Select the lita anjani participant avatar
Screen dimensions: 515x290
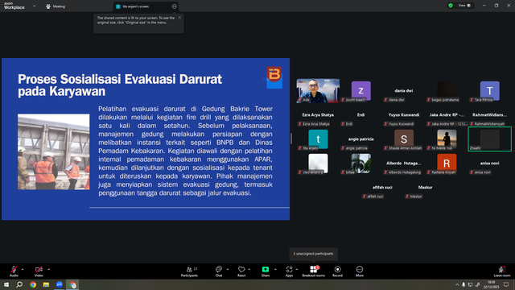pos(318,139)
